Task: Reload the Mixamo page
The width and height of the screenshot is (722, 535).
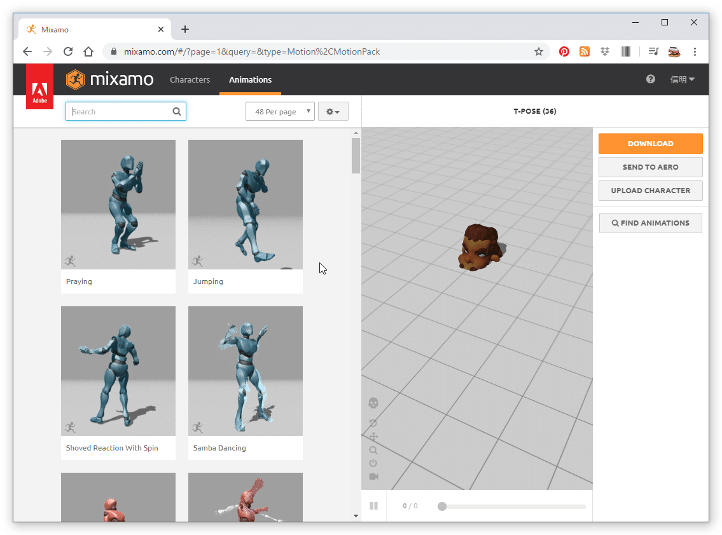Action: (68, 51)
